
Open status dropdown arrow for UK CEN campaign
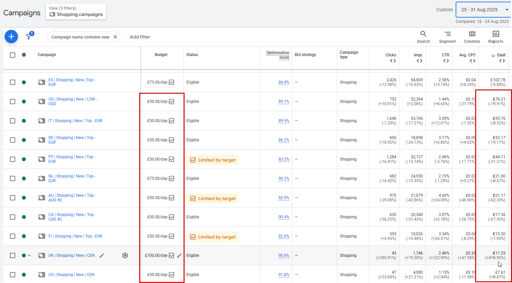pyautogui.click(x=29, y=255)
